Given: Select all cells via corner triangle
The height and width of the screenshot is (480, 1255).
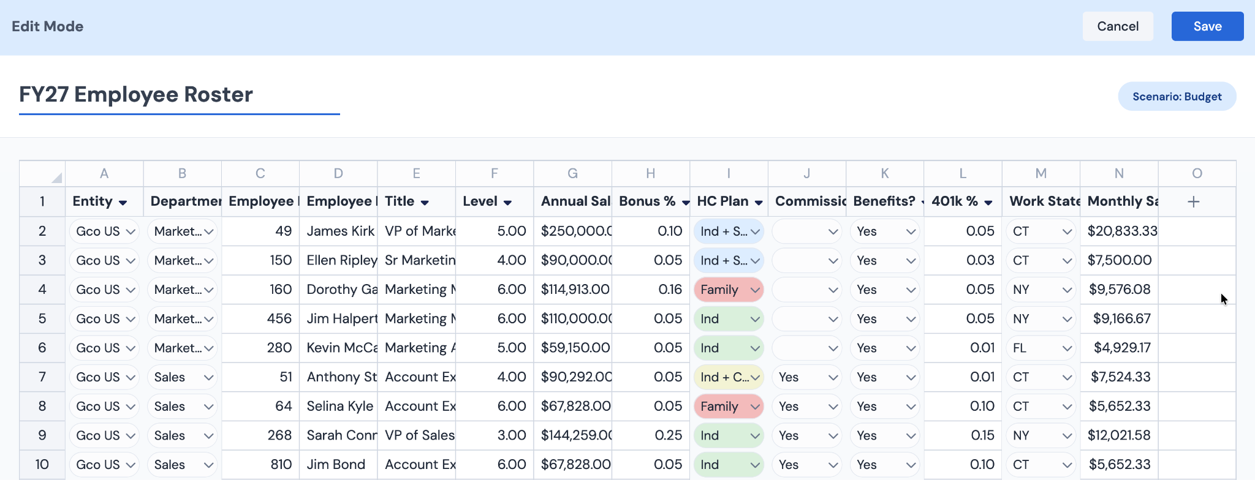Looking at the screenshot, I should click(56, 178).
